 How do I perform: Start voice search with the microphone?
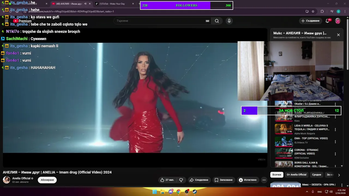click(x=229, y=21)
